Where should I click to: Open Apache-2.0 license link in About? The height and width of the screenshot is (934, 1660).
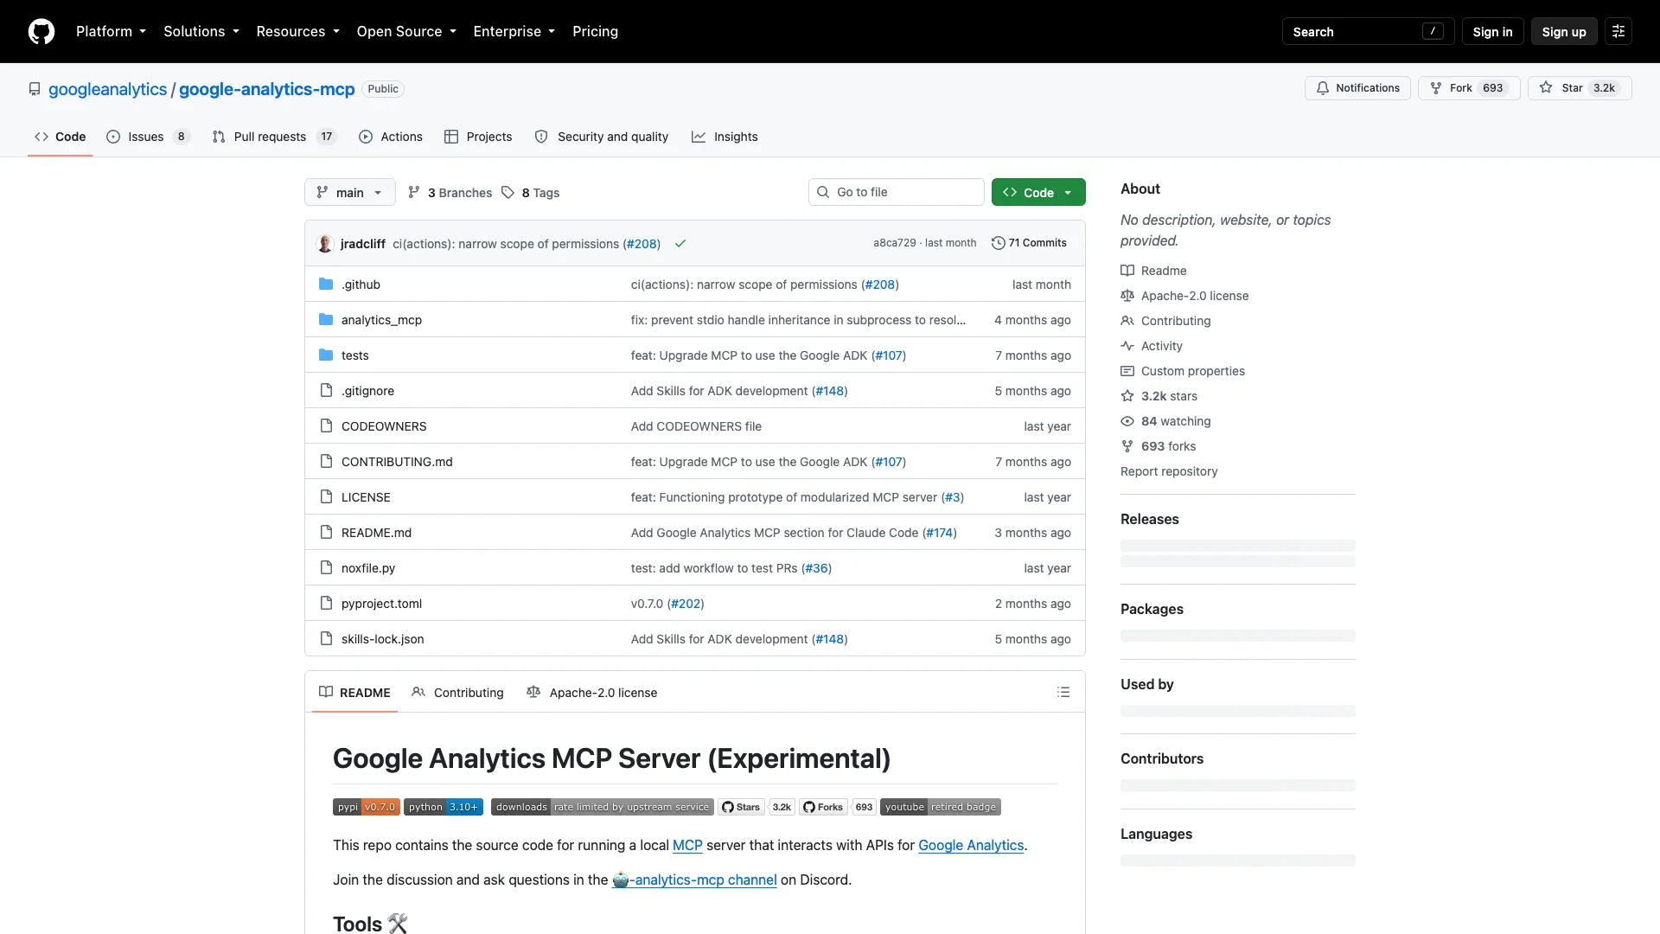[1184, 296]
